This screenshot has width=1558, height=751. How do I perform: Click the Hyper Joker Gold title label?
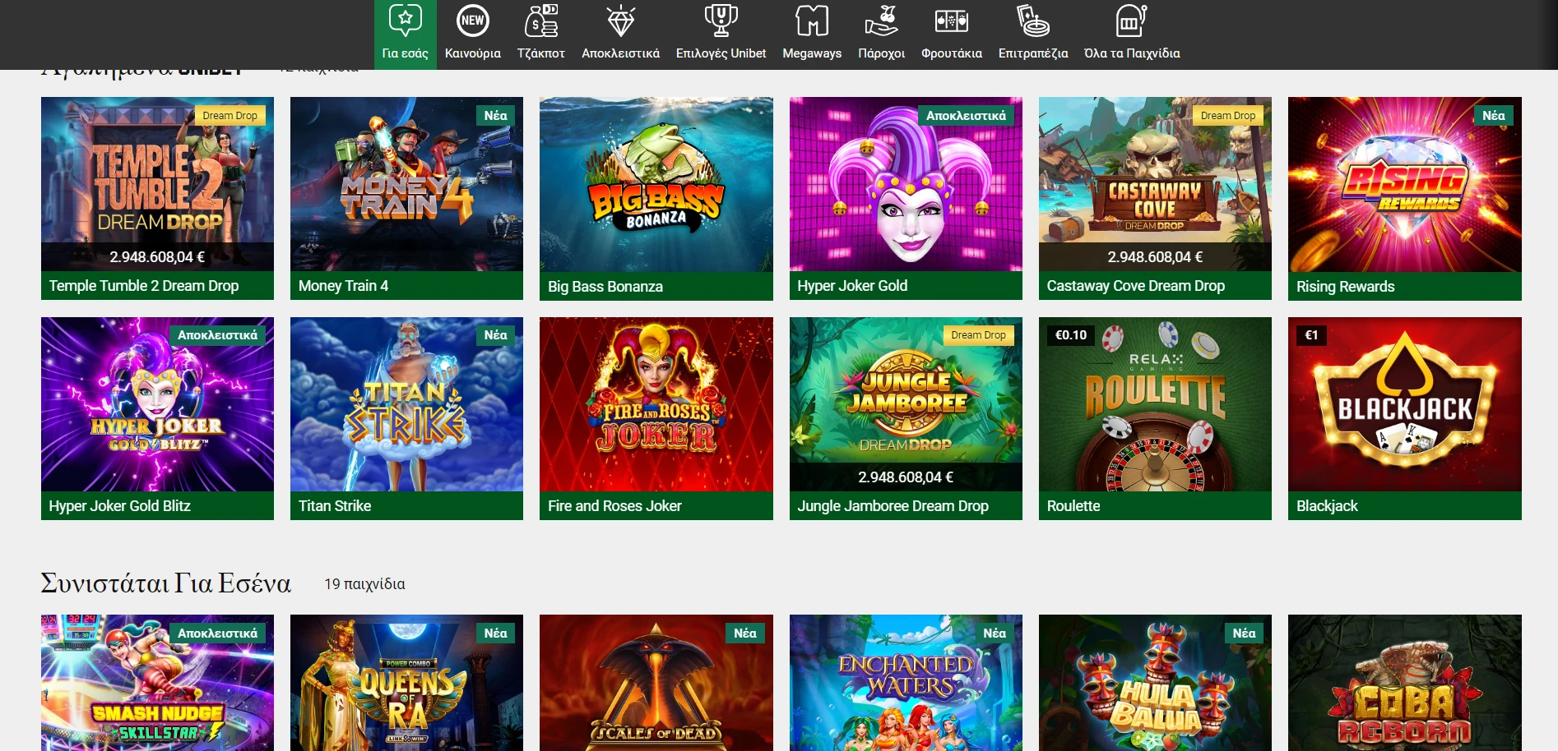852,286
